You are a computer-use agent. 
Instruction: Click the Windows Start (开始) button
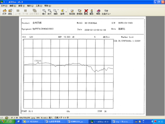click(x=8, y=121)
